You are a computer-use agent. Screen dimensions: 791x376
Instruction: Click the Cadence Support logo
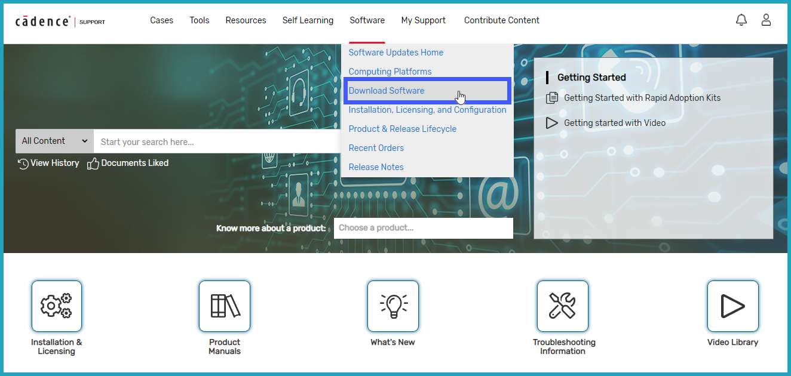click(x=60, y=21)
